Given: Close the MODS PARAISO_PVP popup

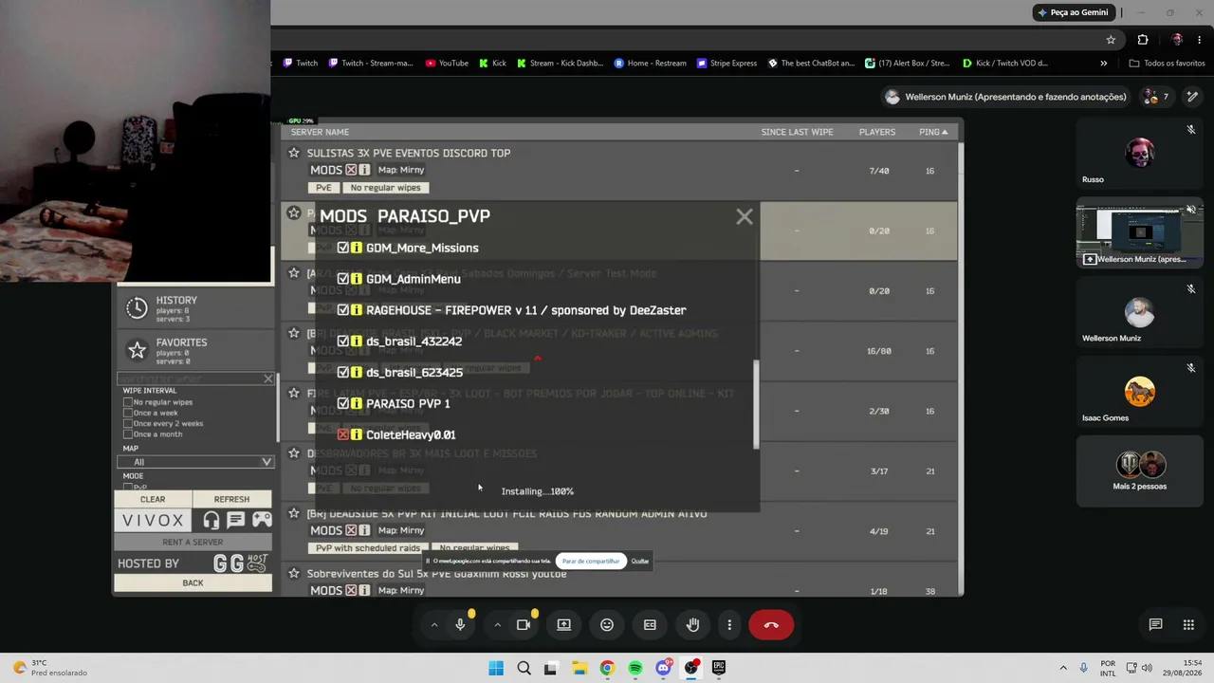Looking at the screenshot, I should coord(745,217).
